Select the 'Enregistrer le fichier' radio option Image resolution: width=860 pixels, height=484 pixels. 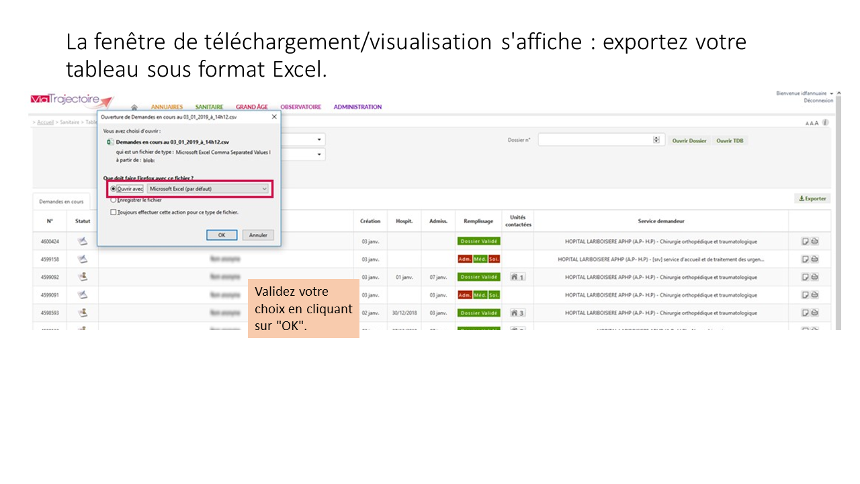point(114,200)
